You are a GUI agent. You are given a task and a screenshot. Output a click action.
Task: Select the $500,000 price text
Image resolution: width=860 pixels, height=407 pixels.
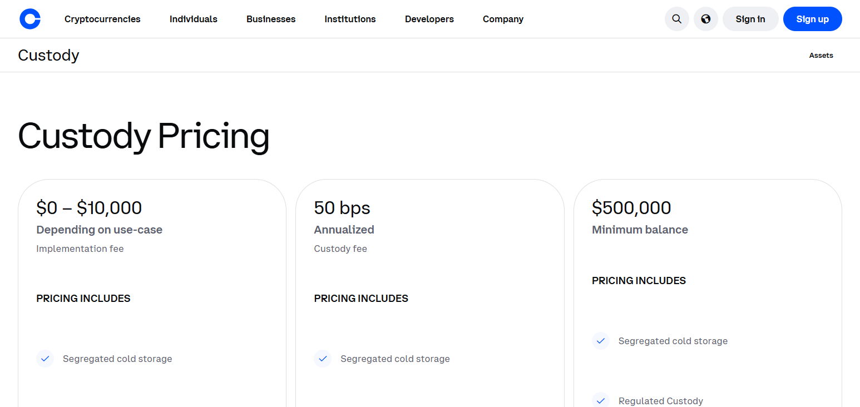[631, 208]
